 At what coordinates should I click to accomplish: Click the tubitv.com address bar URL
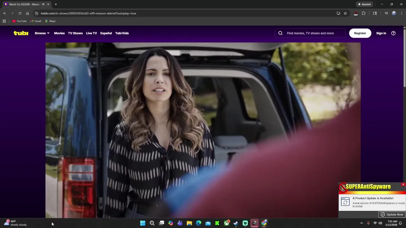[x=88, y=13]
